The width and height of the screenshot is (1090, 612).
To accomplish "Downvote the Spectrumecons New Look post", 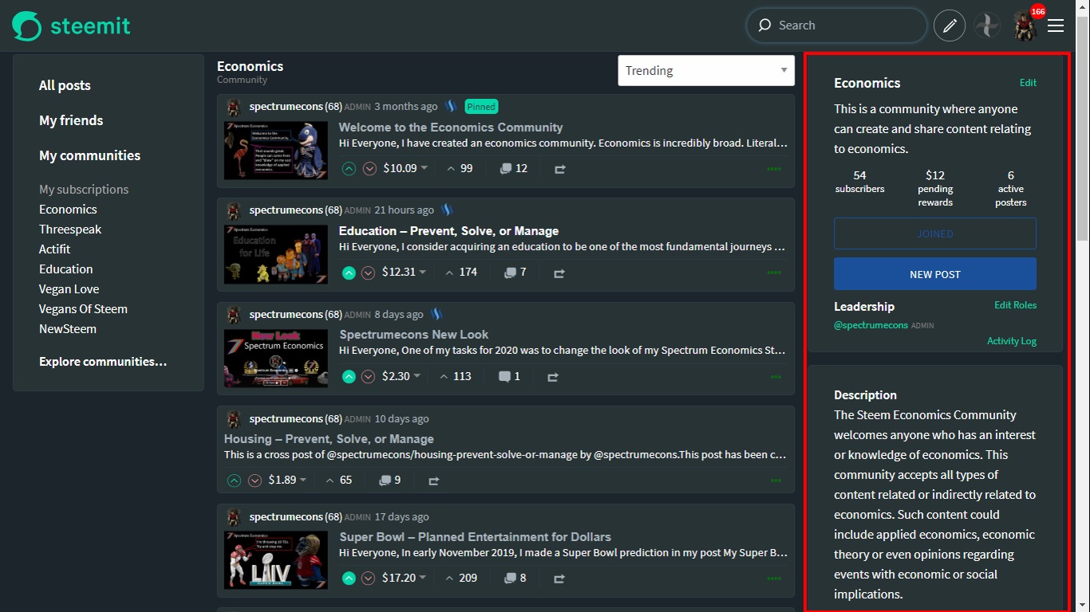I will (x=368, y=377).
